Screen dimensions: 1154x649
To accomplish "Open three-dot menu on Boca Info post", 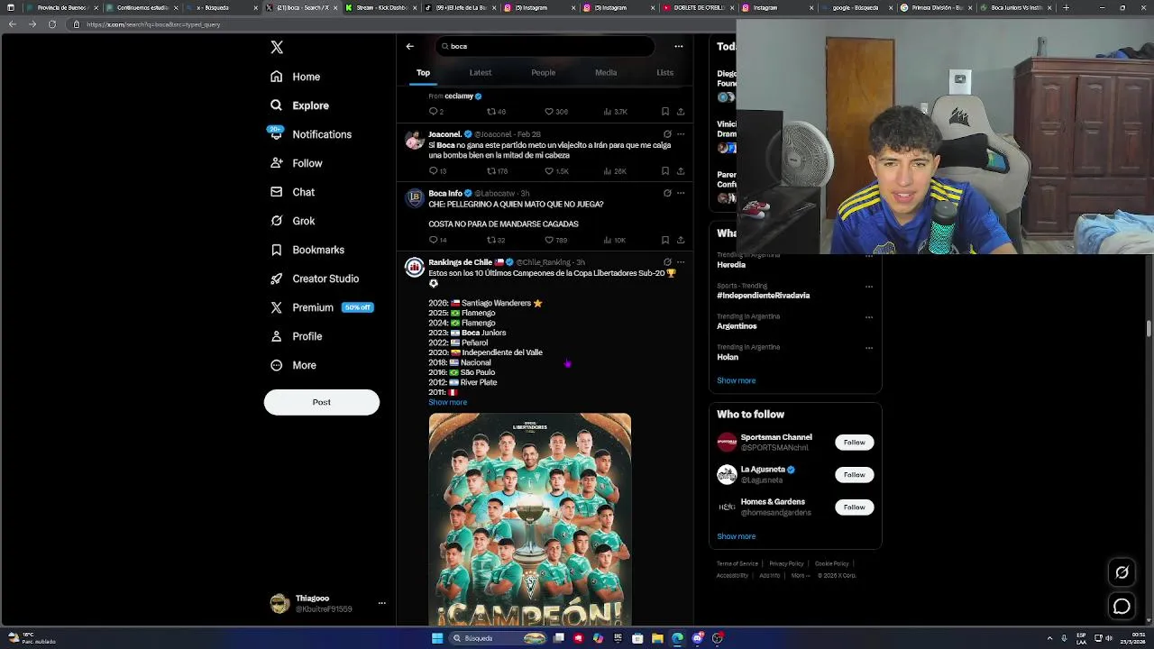I will pos(681,193).
